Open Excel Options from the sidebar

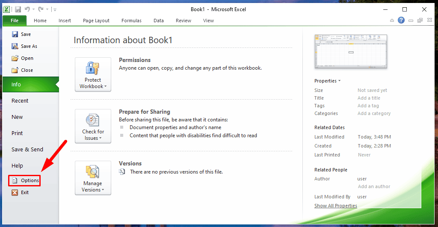[x=30, y=180]
